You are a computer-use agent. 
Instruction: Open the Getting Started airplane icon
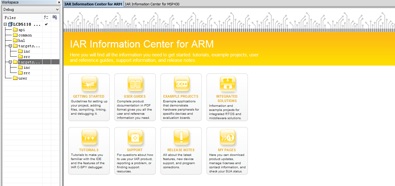click(x=89, y=84)
